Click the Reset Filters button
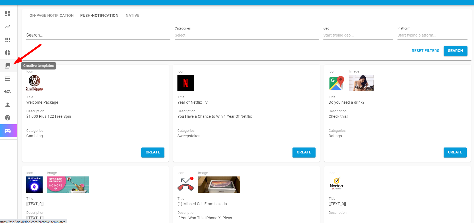Viewport: 474px width, 223px height. click(x=425, y=51)
